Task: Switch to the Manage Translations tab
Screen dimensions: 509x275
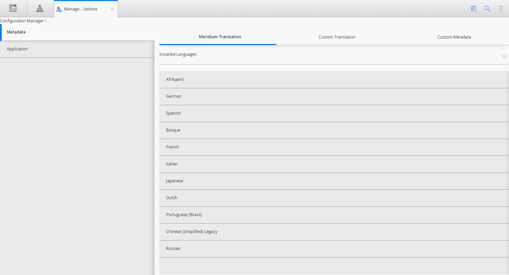Action: click(86, 9)
